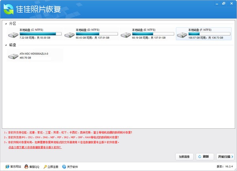
Task: Click the 加载镜像 load image button
Action: pos(184,156)
